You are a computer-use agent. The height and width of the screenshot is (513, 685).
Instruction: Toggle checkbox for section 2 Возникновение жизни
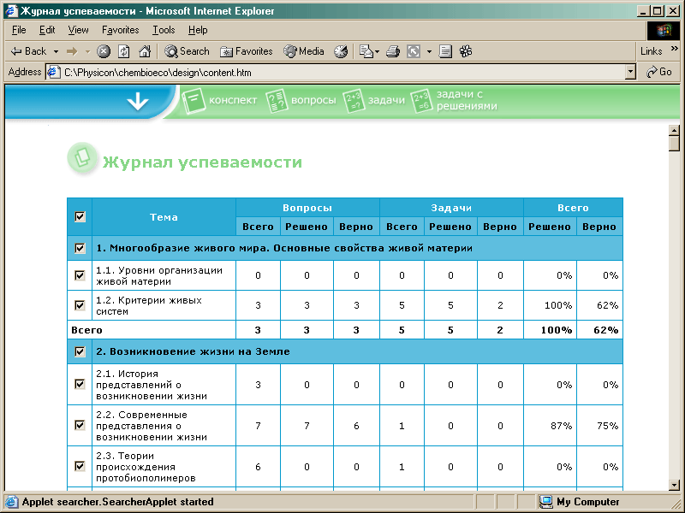point(80,351)
